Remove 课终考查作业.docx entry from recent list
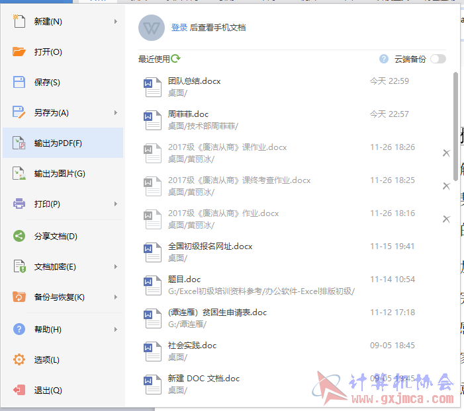This screenshot has width=464, height=411. coord(446,186)
